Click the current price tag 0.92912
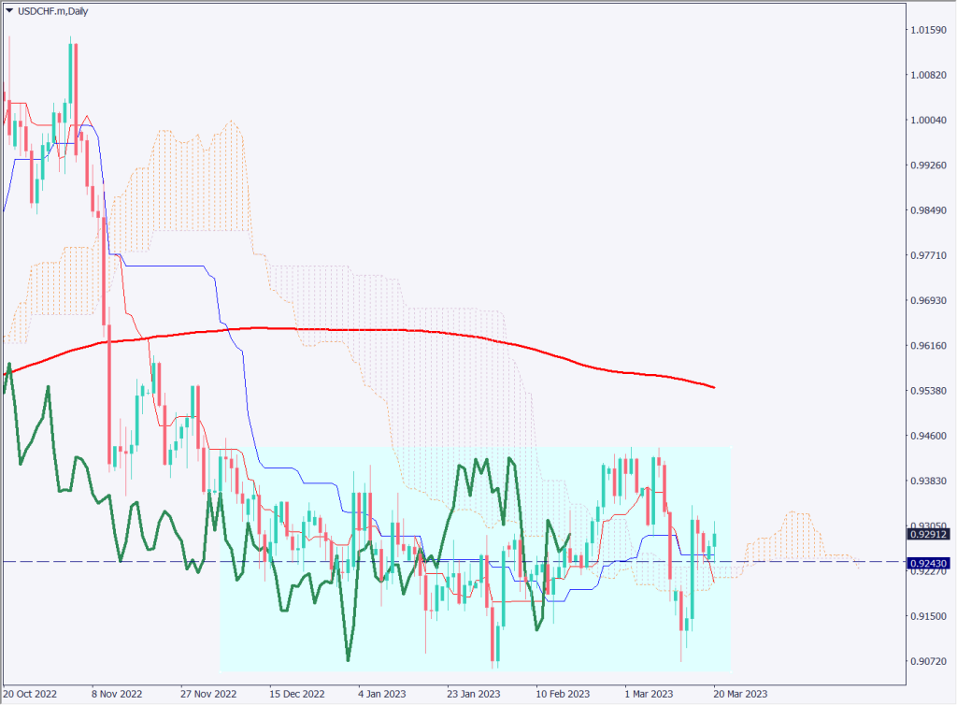This screenshot has width=957, height=705. point(929,535)
